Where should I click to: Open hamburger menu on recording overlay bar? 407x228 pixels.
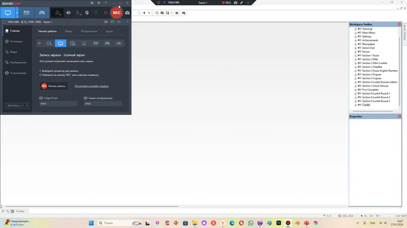[159, 3]
